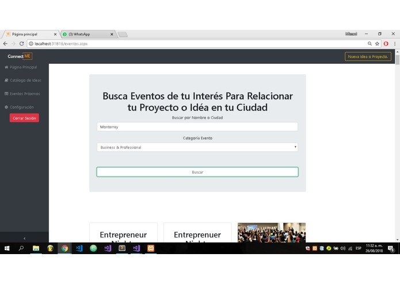Click the green globe taskbar icon
Viewport: 400px width, 284px height.
tap(93, 248)
